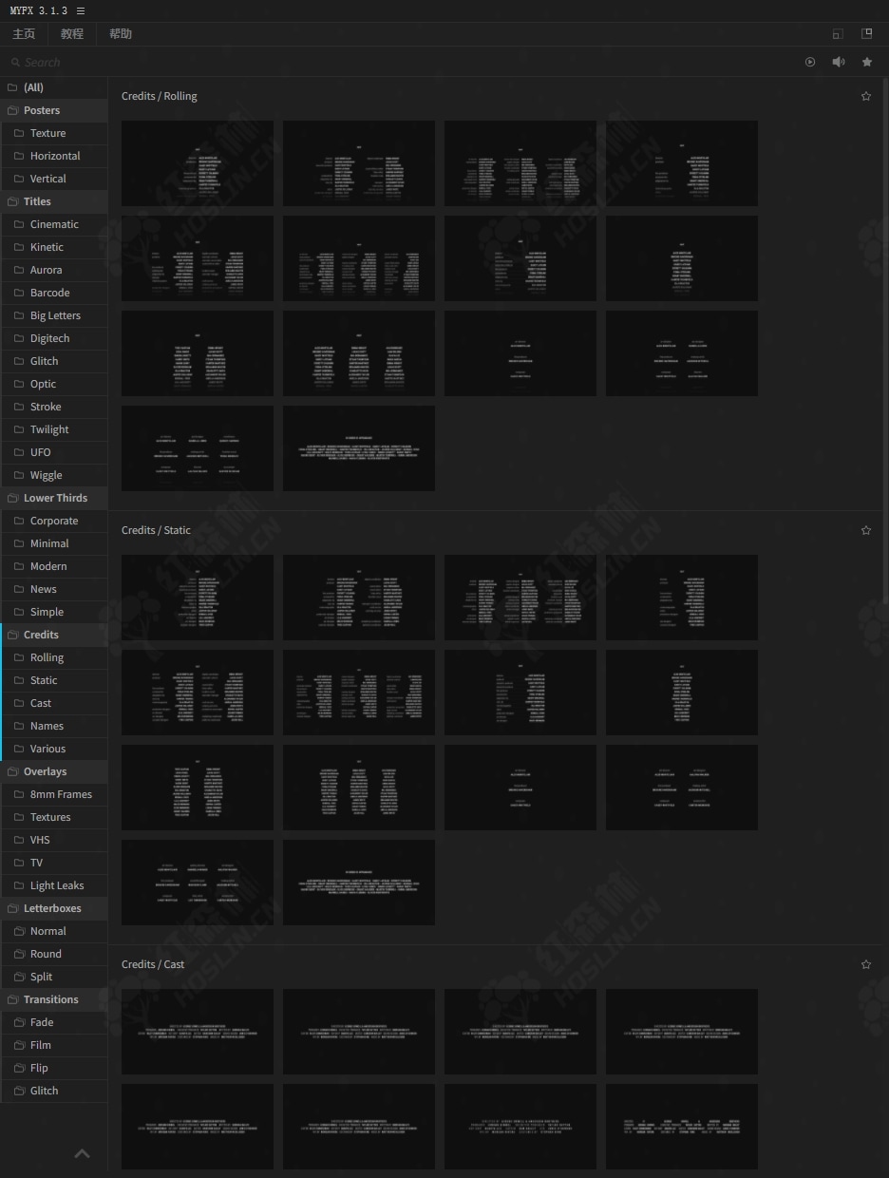Click the up chevron at sidebar bottom
Screen dimensions: 889x1178
83,1153
